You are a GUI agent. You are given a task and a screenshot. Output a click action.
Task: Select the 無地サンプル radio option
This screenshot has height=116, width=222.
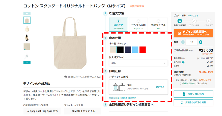pos(158,25)
